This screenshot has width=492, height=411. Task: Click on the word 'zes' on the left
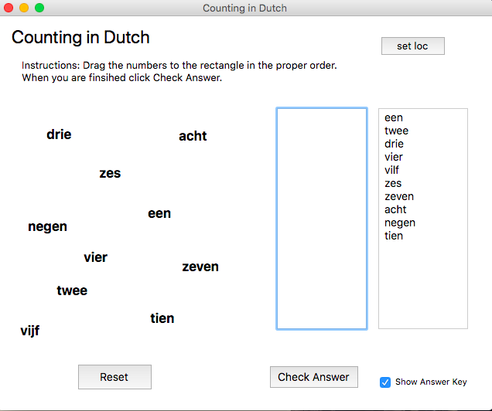pos(110,173)
